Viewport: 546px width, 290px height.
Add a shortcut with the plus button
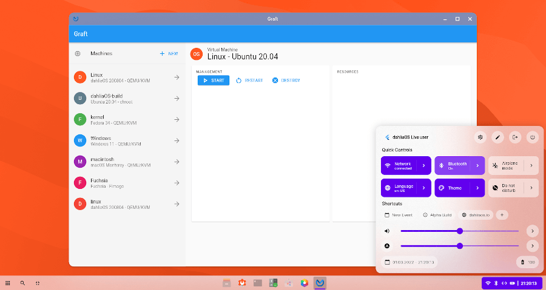(x=502, y=215)
